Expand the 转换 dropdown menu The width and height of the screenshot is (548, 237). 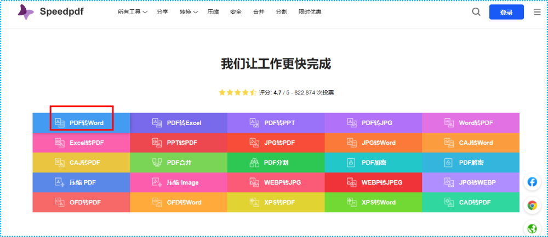189,12
